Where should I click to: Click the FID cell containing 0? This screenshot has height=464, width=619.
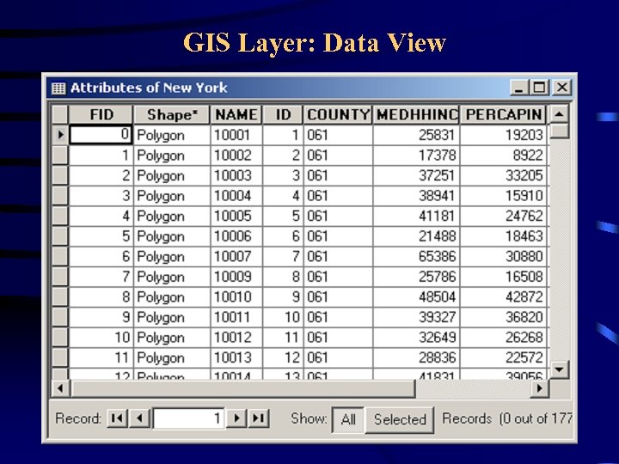pyautogui.click(x=101, y=135)
